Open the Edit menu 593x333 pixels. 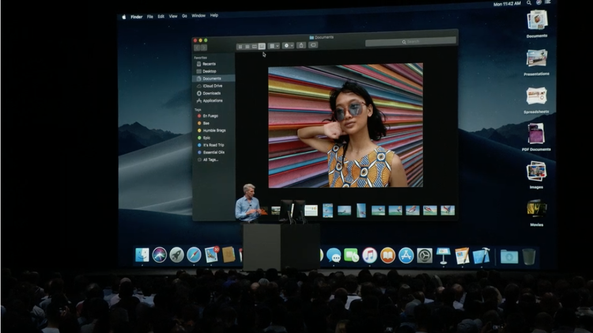161,16
